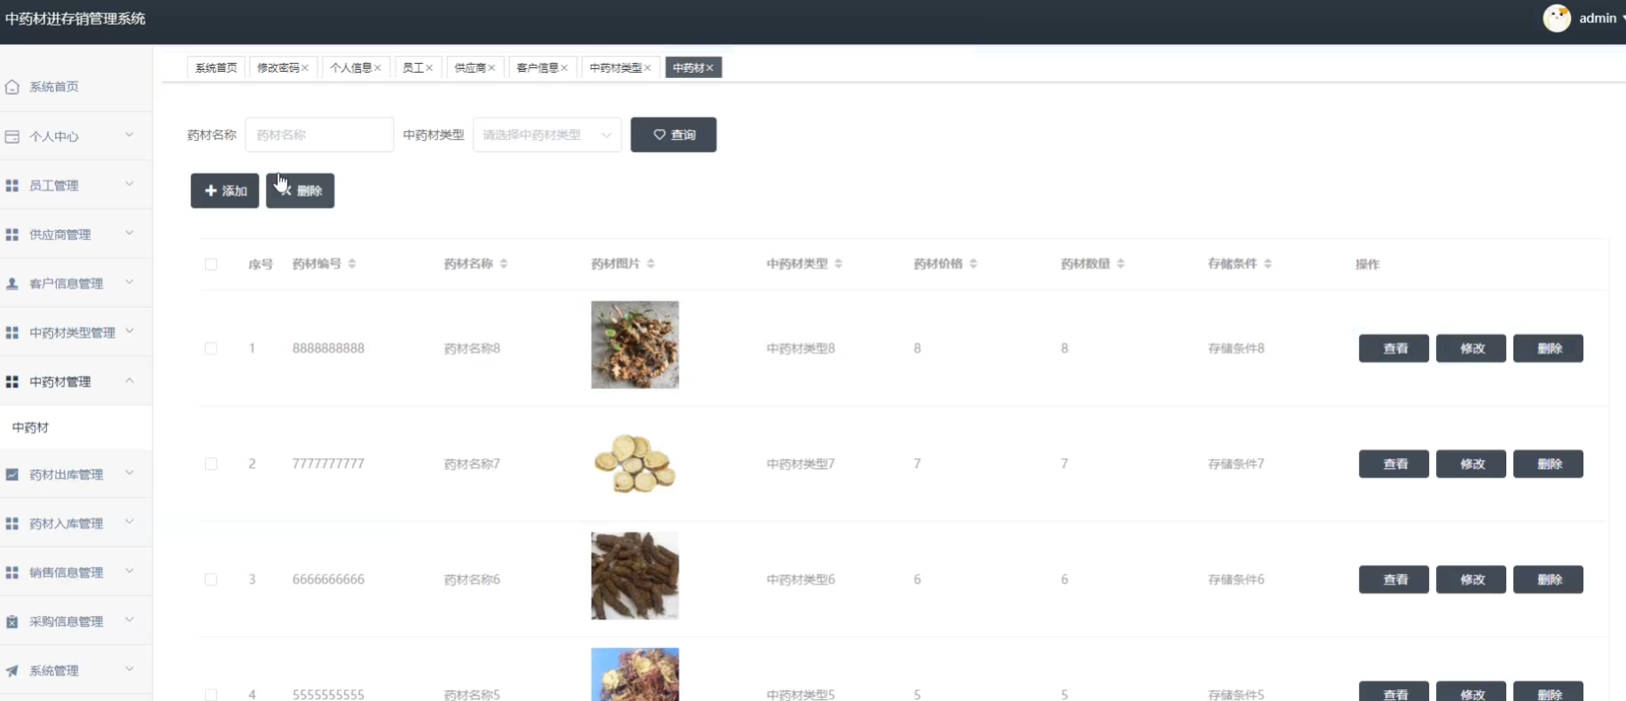Expand the 供应商管理 menu chevron
Viewport: 1626px width, 701px height.
pyautogui.click(x=130, y=233)
